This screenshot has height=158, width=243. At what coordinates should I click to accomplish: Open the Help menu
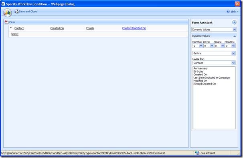coord(233,12)
